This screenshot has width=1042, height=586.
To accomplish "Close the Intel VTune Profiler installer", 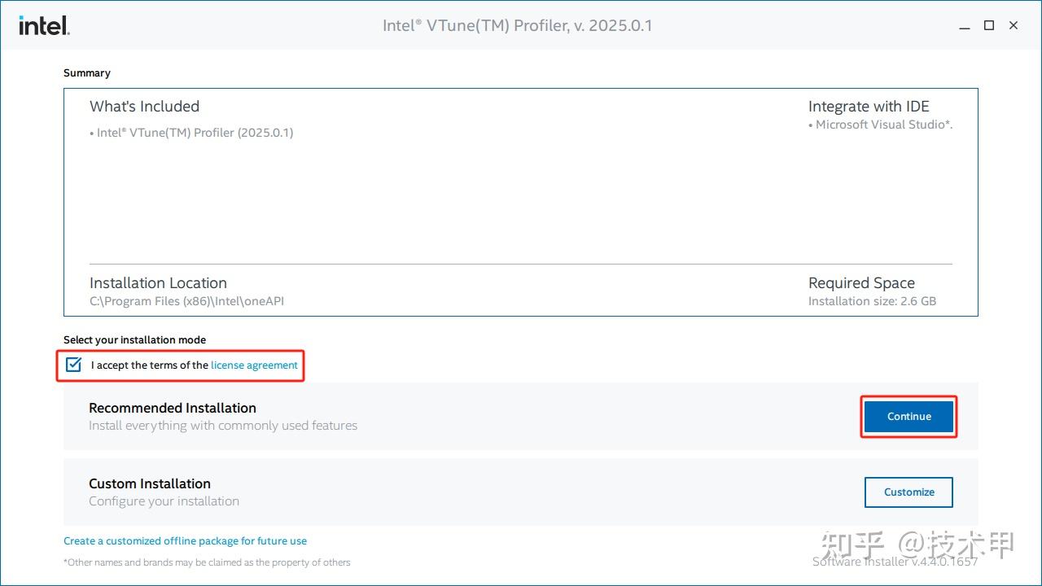I will 1013,25.
